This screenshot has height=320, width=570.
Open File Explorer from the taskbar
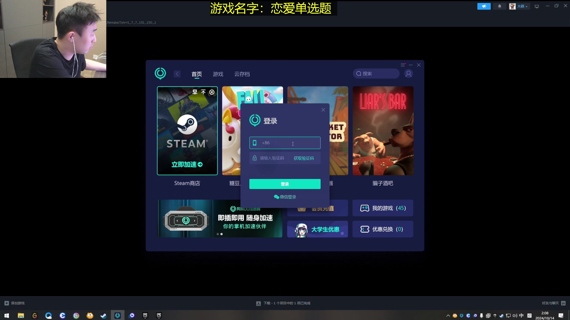pyautogui.click(x=21, y=316)
